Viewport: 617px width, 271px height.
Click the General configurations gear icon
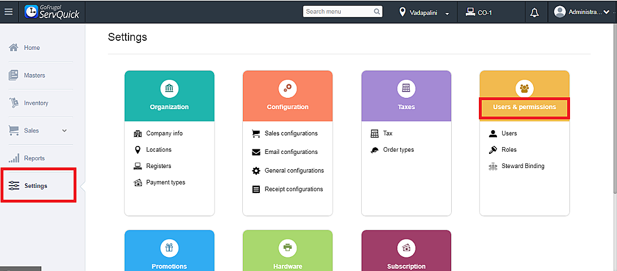click(256, 171)
